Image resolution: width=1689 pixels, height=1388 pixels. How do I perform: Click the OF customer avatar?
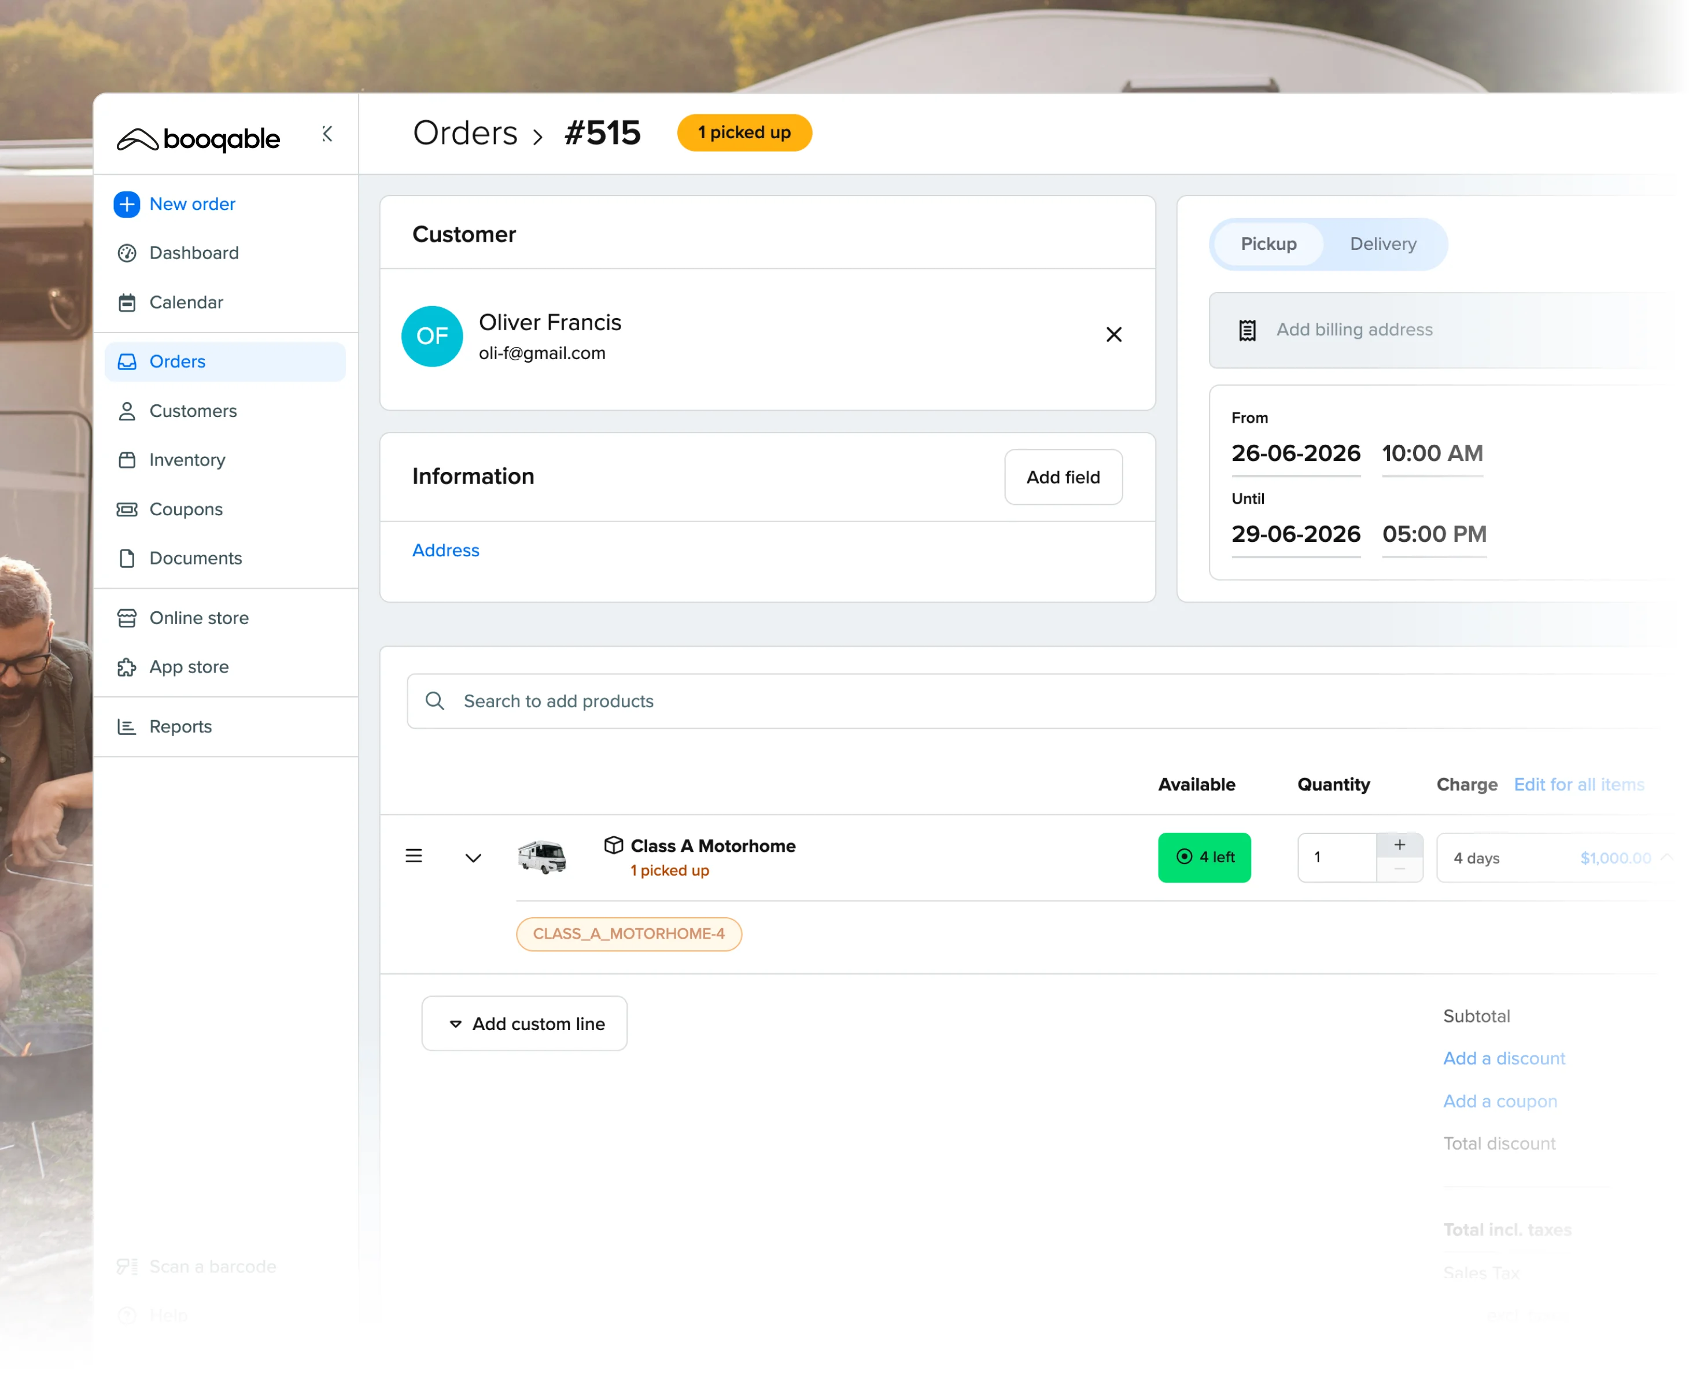432,337
